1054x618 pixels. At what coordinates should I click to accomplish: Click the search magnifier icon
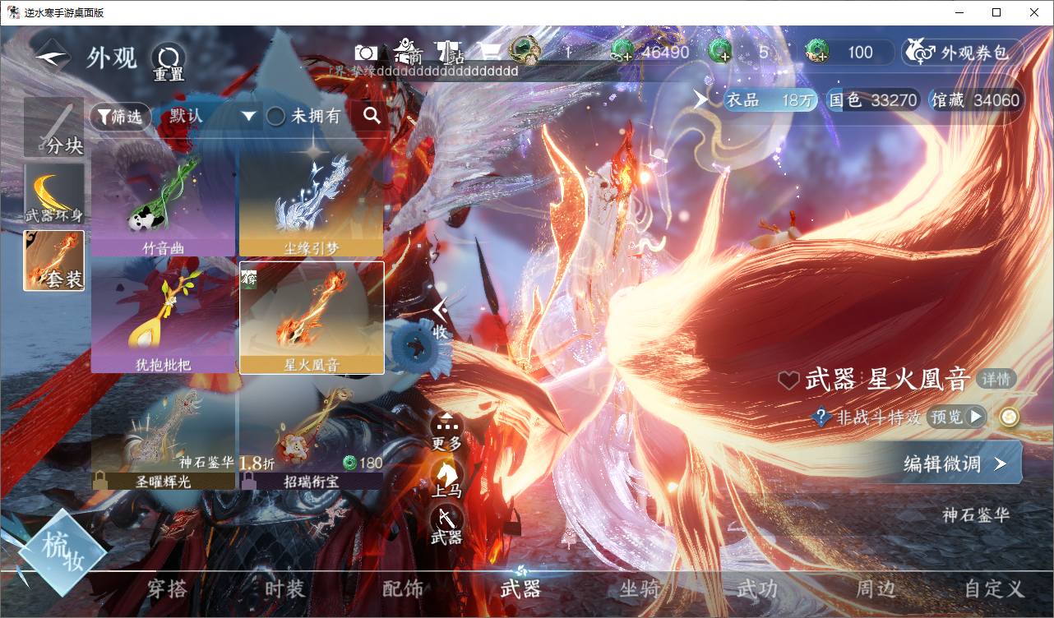tap(372, 116)
